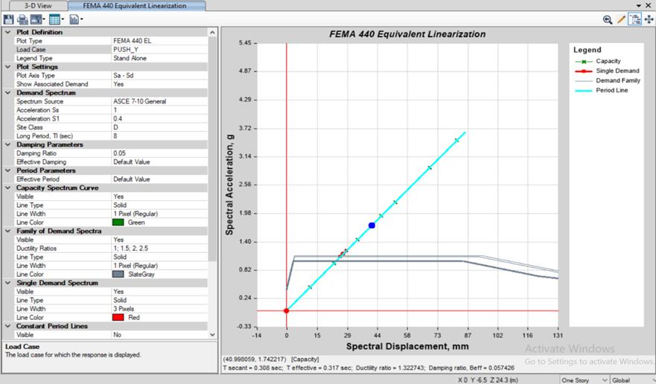Click the Long Period TI value 8
Viewport: 656px width, 384px height.
coord(159,136)
